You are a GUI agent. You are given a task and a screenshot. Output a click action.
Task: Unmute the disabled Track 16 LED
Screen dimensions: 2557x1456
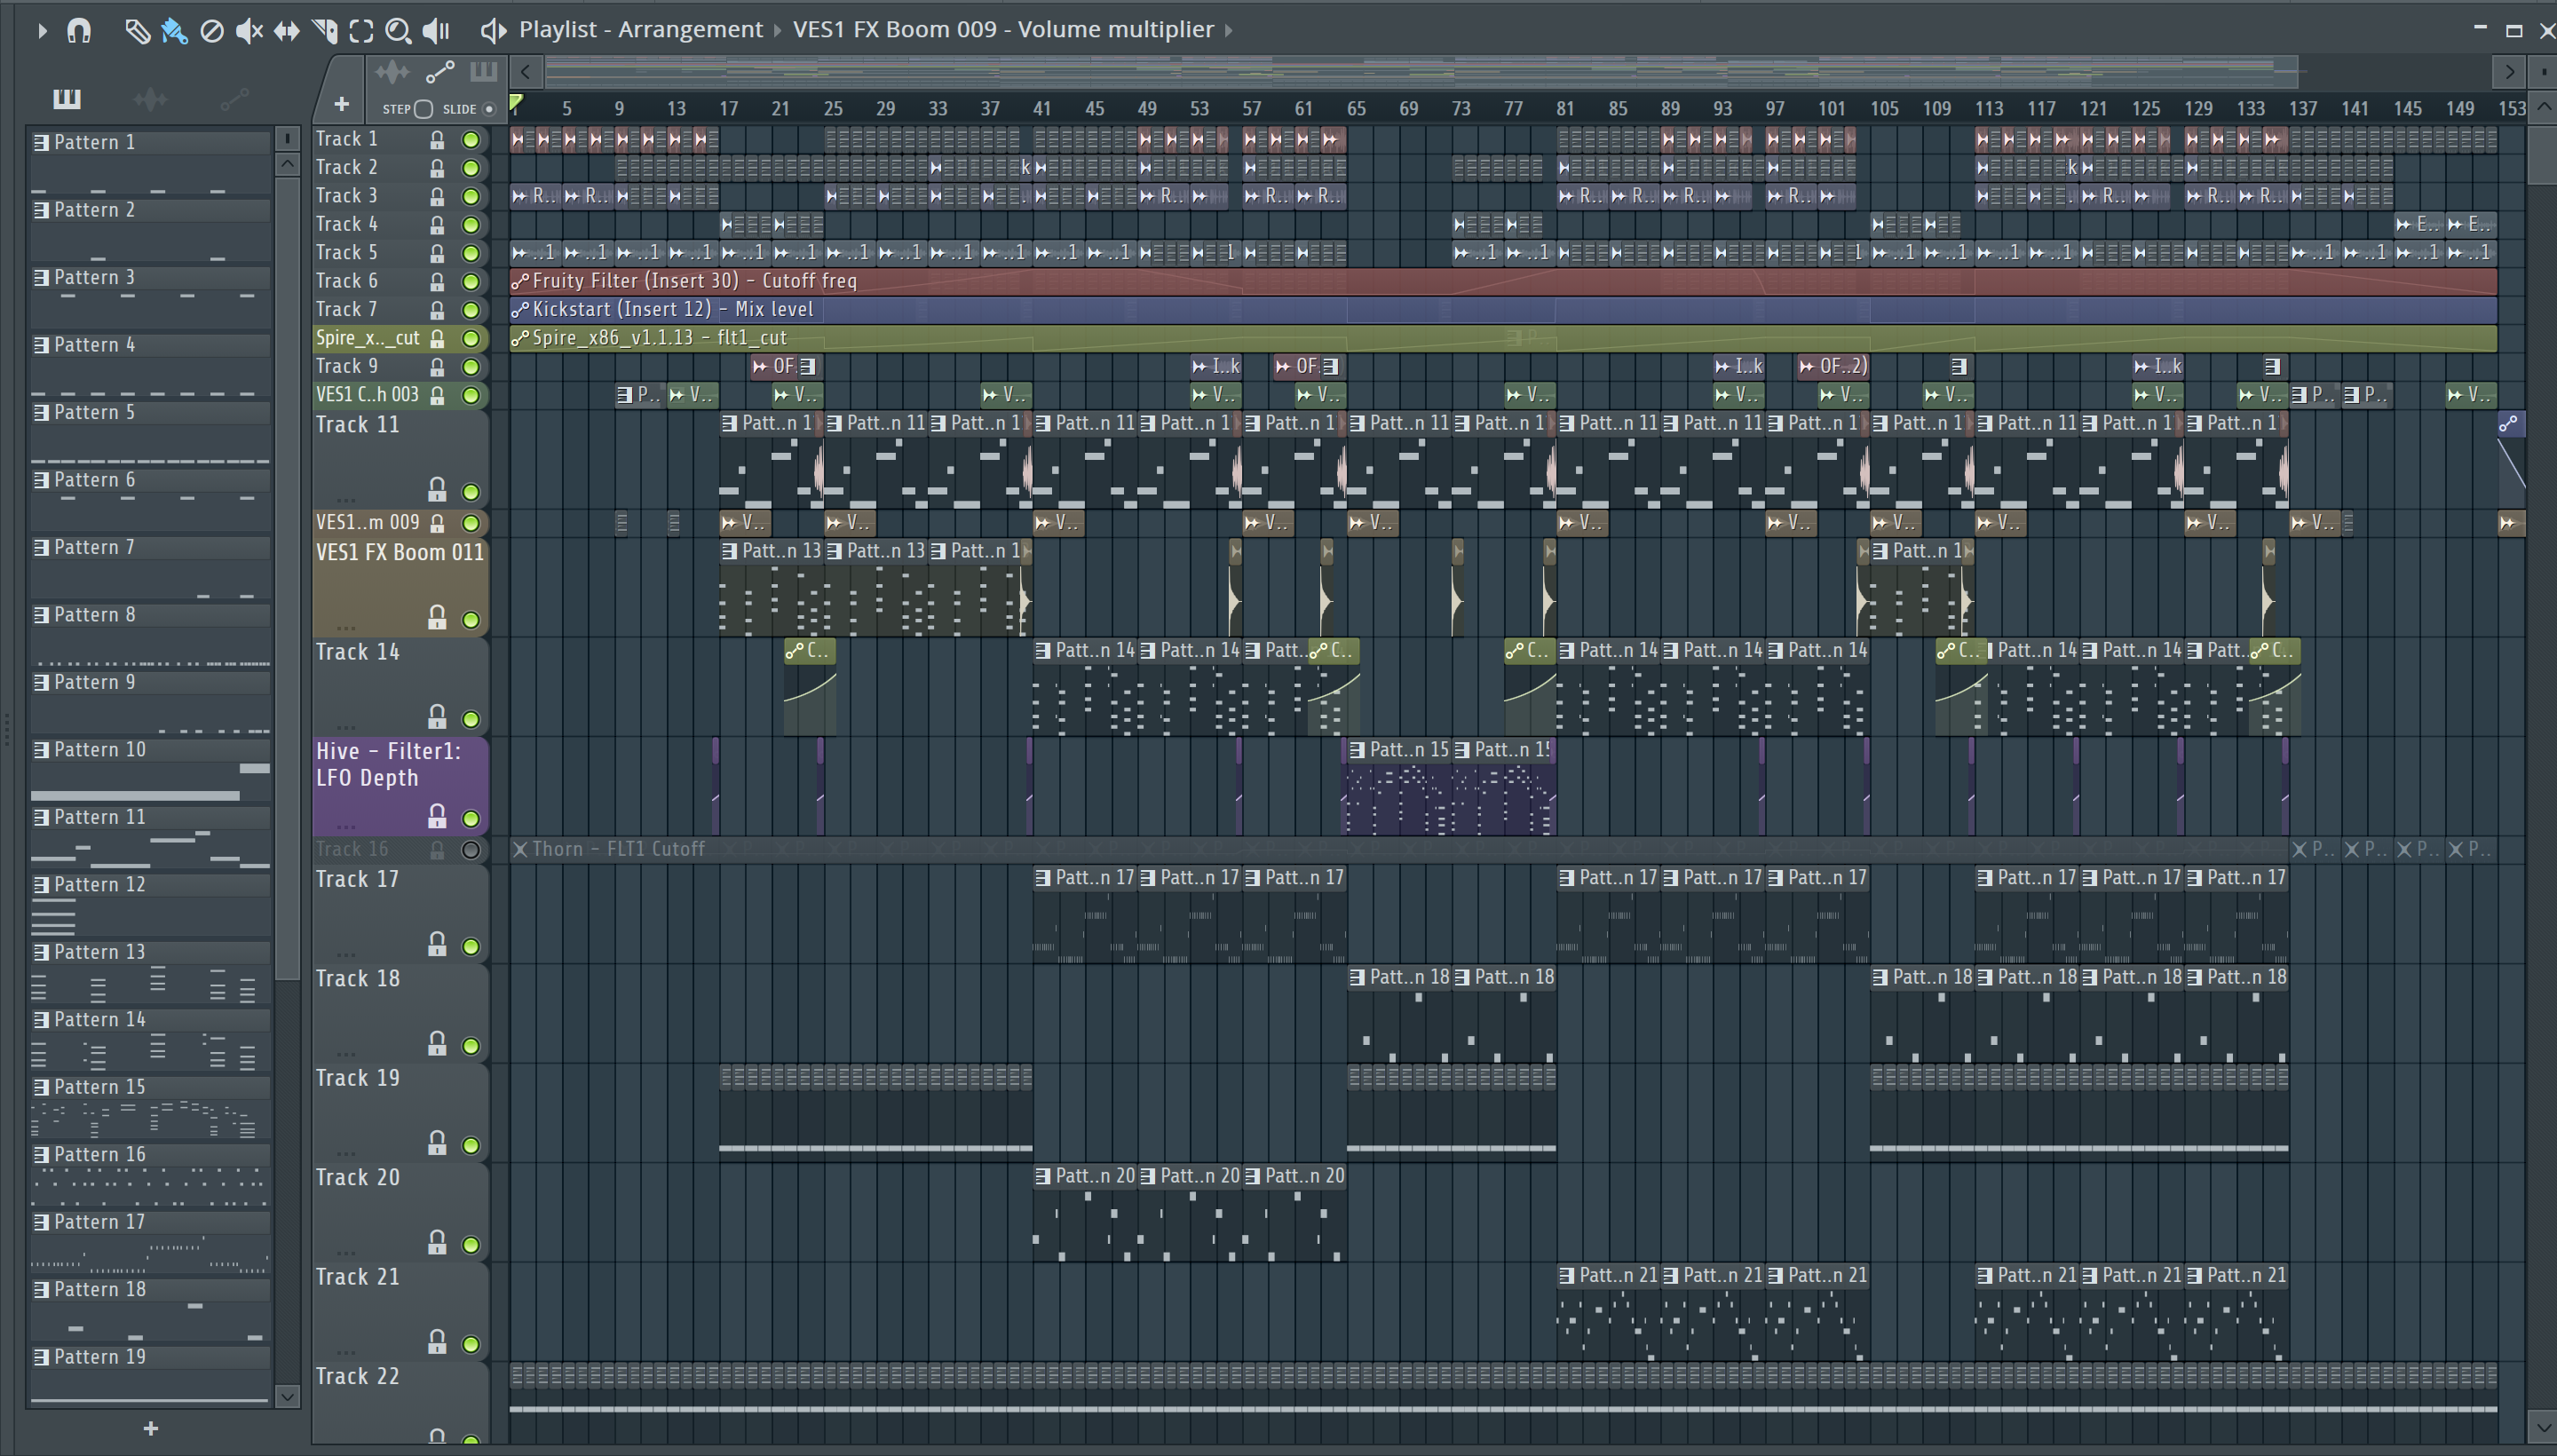470,850
